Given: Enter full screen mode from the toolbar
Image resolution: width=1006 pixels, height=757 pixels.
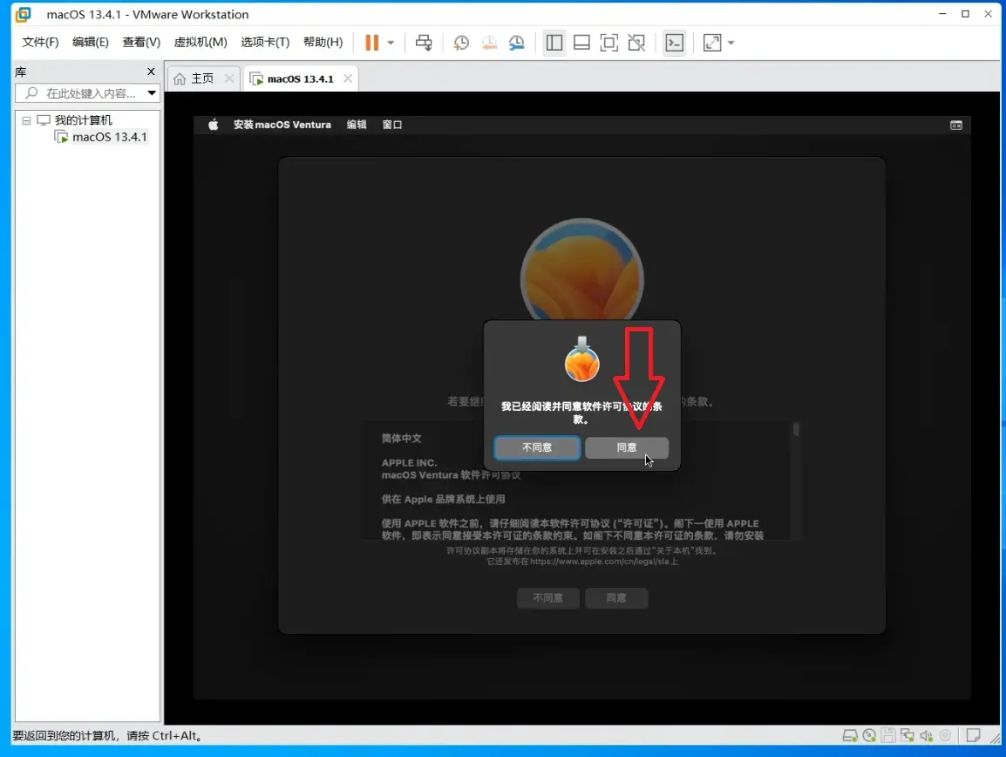Looking at the screenshot, I should 608,43.
